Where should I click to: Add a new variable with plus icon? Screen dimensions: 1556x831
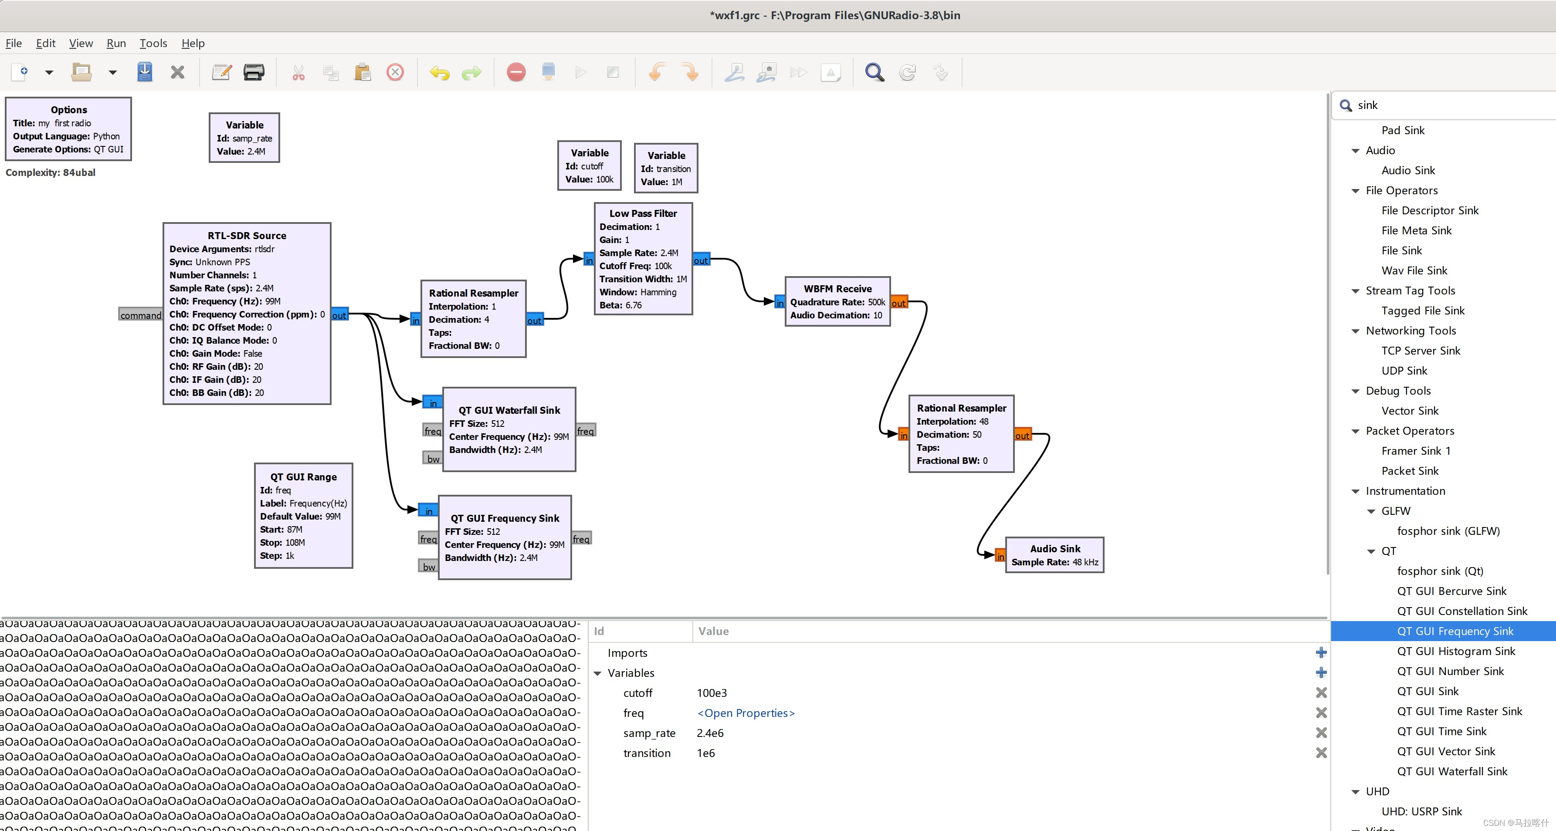coord(1321,673)
